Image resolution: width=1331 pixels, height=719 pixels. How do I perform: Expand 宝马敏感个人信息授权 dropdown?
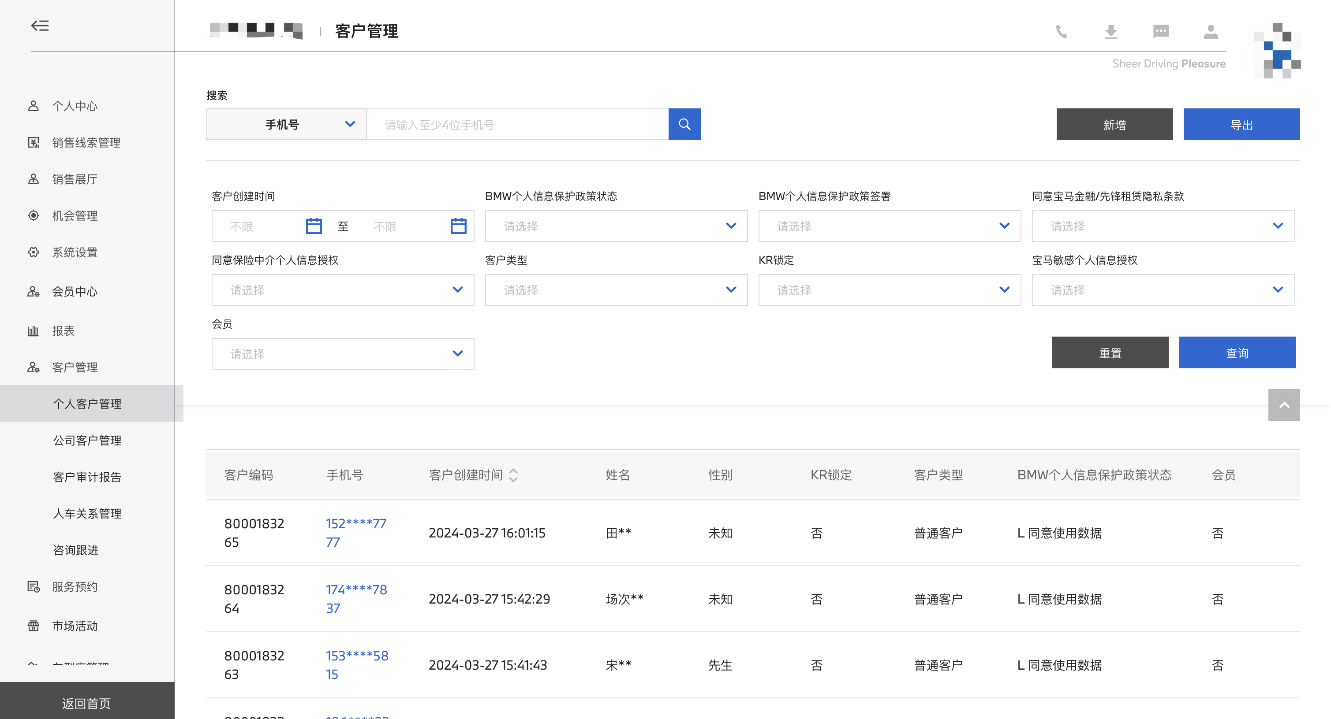coord(1163,290)
